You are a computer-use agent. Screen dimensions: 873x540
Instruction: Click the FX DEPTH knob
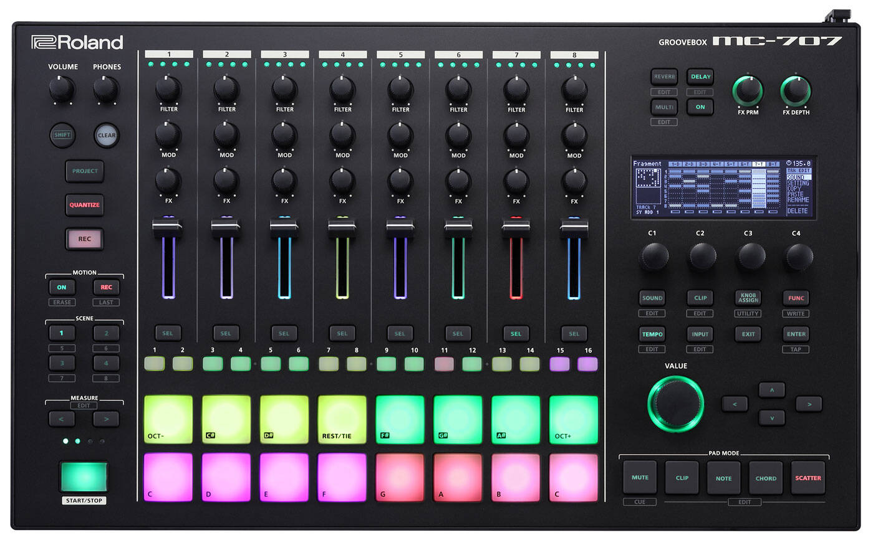pyautogui.click(x=796, y=91)
